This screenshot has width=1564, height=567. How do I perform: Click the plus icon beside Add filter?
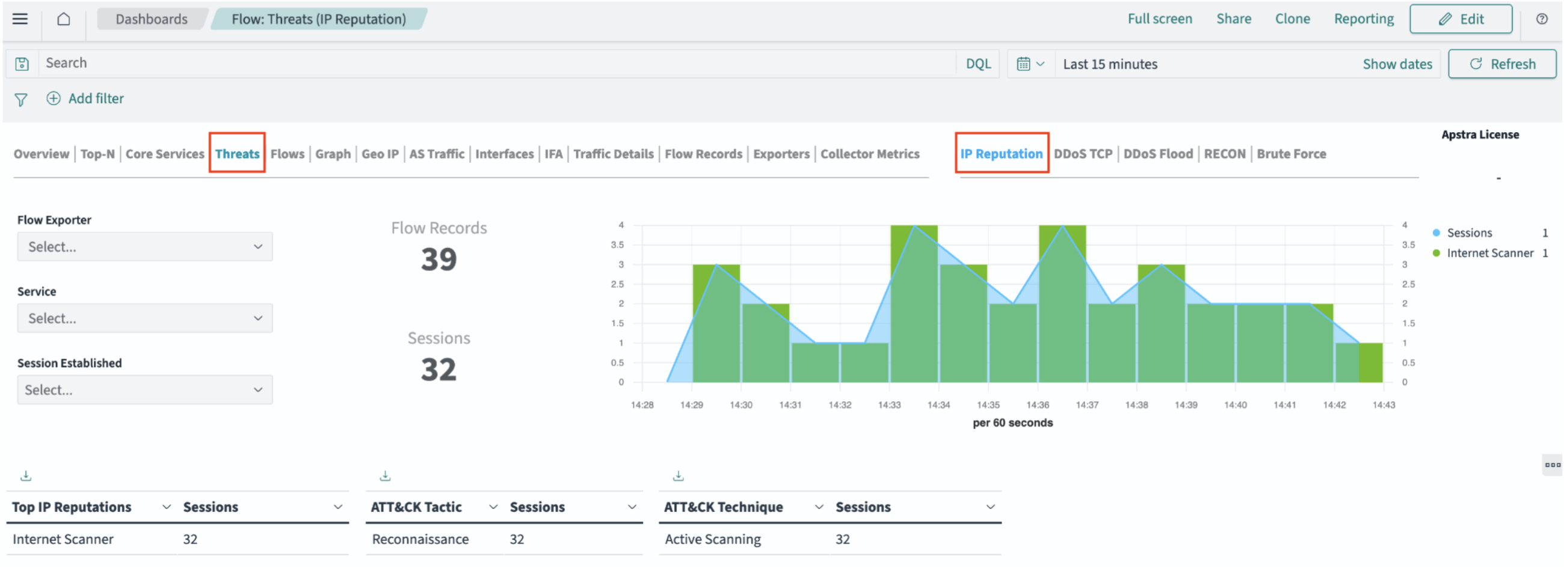(x=54, y=99)
